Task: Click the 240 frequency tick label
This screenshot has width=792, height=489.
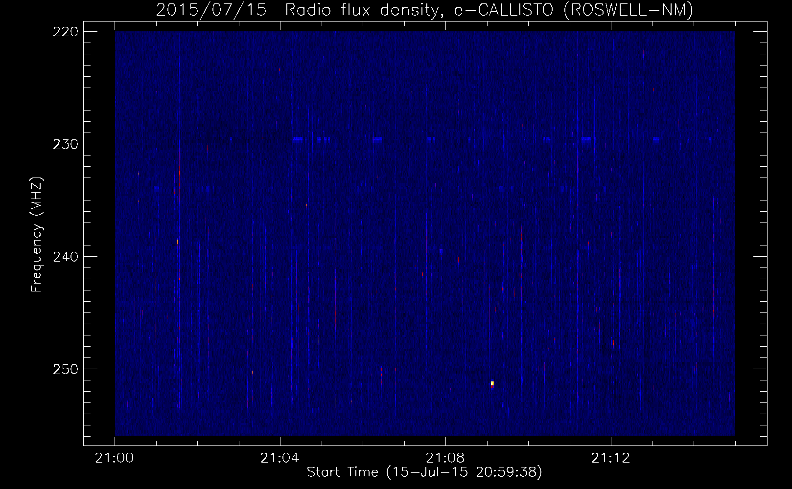Action: (x=65, y=257)
